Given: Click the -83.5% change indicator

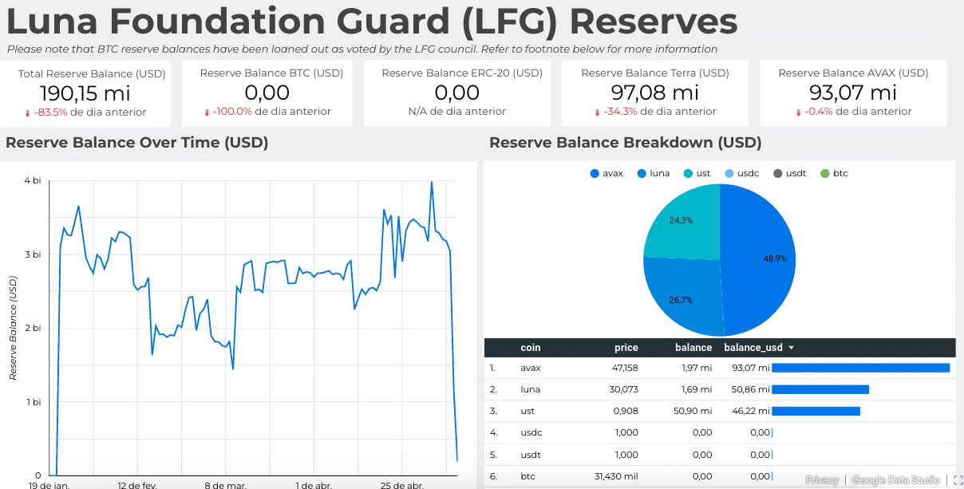Looking at the screenshot, I should [x=49, y=112].
